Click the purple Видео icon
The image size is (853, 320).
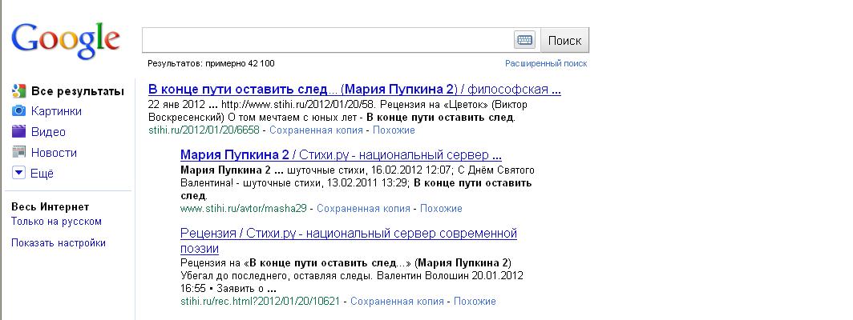19,131
